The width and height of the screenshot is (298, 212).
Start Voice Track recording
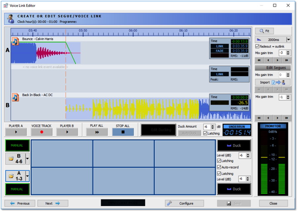[x=42, y=132]
